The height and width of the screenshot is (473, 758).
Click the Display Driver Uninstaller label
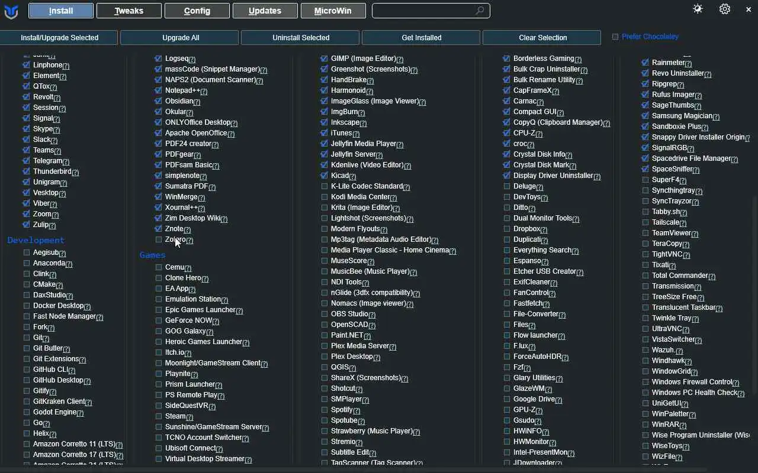click(553, 176)
